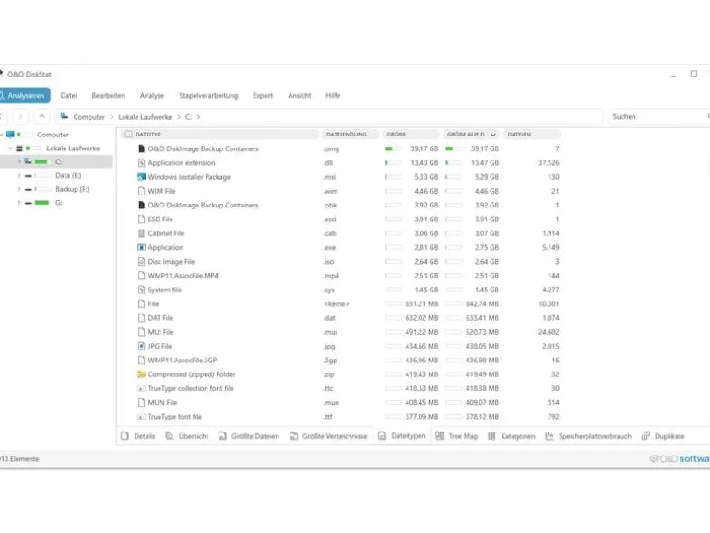The image size is (710, 533).
Task: Open the Export menu
Action: pos(263,95)
